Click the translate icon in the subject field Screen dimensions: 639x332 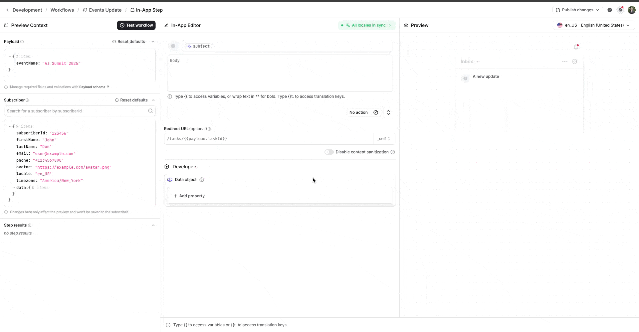tap(189, 46)
